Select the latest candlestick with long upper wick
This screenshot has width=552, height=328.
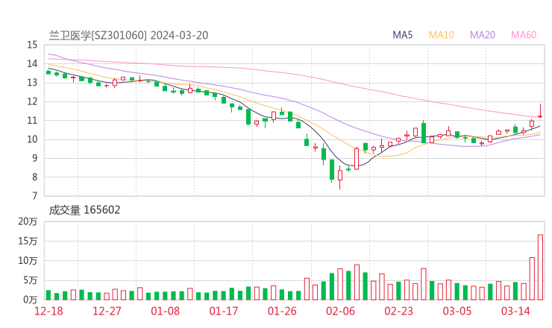tap(540, 110)
